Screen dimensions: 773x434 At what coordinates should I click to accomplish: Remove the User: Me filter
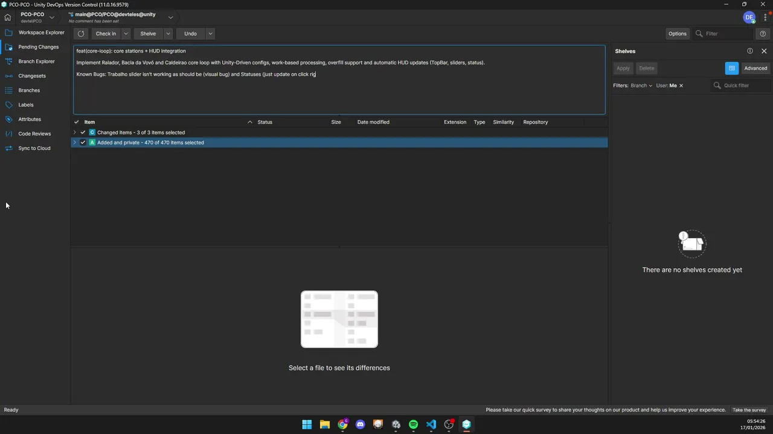click(x=681, y=86)
